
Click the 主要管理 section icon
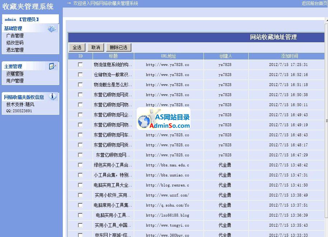52,66
